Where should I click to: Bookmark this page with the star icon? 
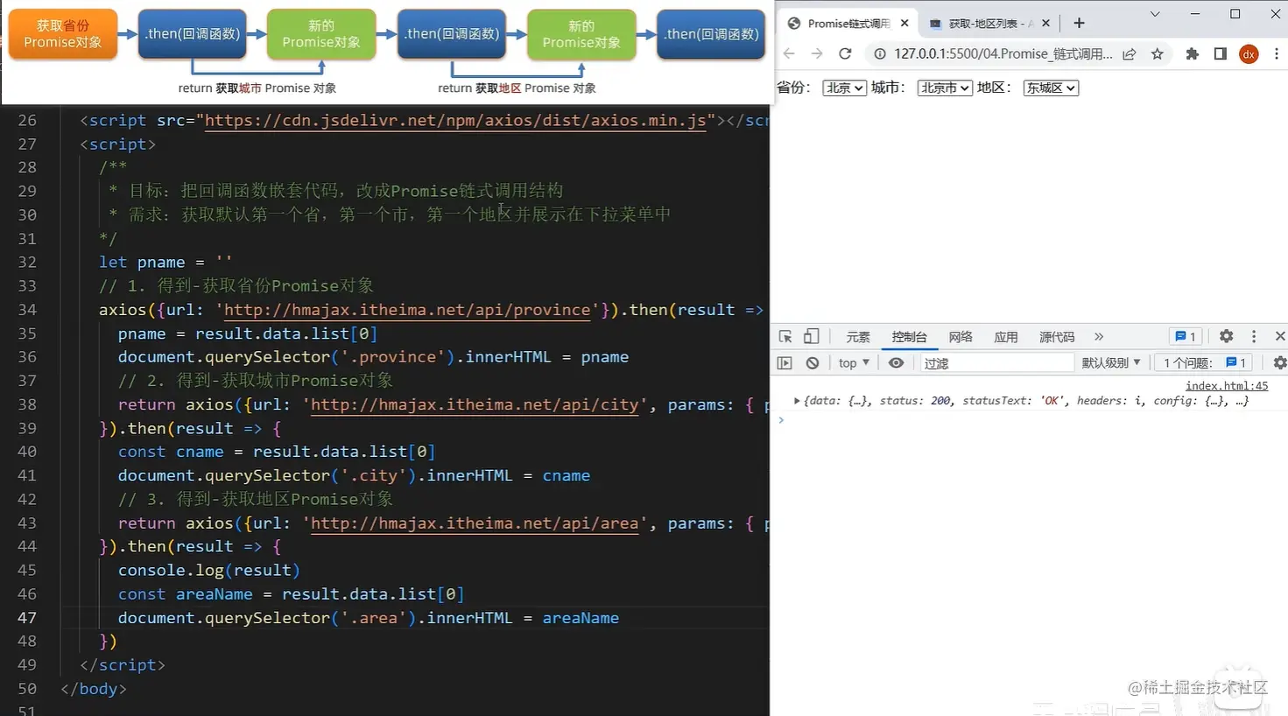coord(1158,54)
